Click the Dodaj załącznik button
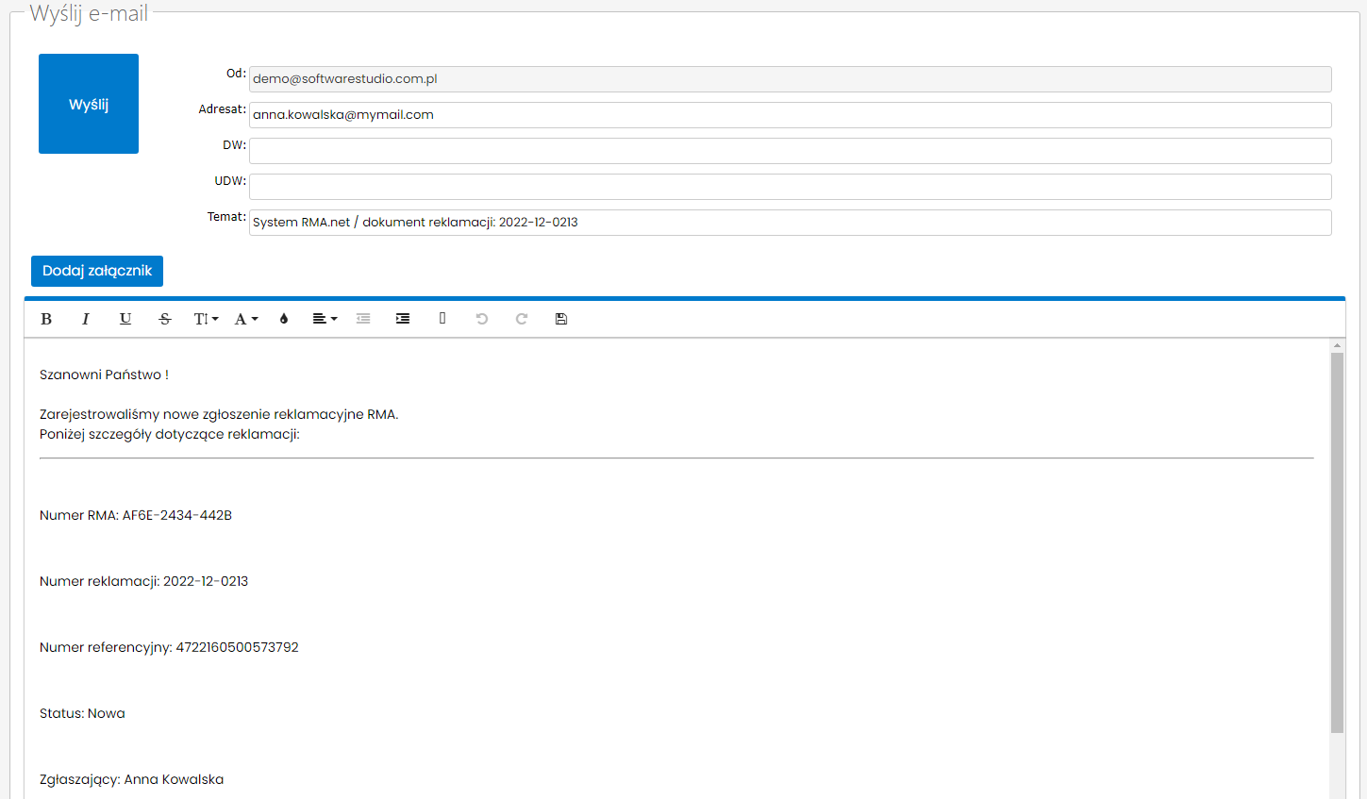The width and height of the screenshot is (1367, 799). pyautogui.click(x=97, y=271)
